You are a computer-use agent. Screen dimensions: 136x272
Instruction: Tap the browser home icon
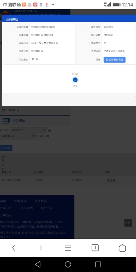(x=122, y=248)
